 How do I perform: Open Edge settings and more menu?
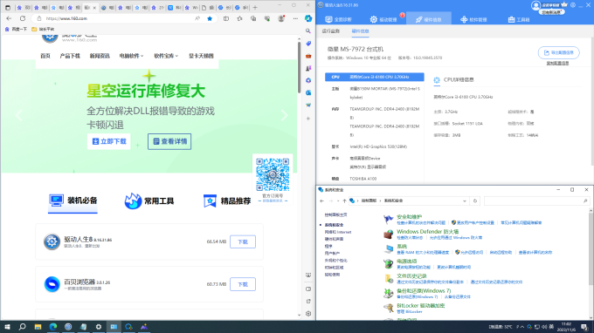click(x=295, y=18)
